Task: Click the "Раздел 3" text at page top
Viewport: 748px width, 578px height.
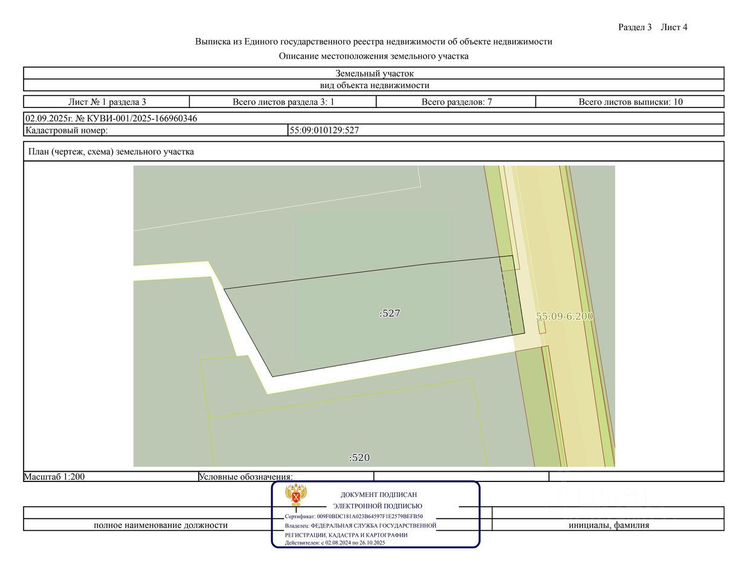Action: click(634, 27)
